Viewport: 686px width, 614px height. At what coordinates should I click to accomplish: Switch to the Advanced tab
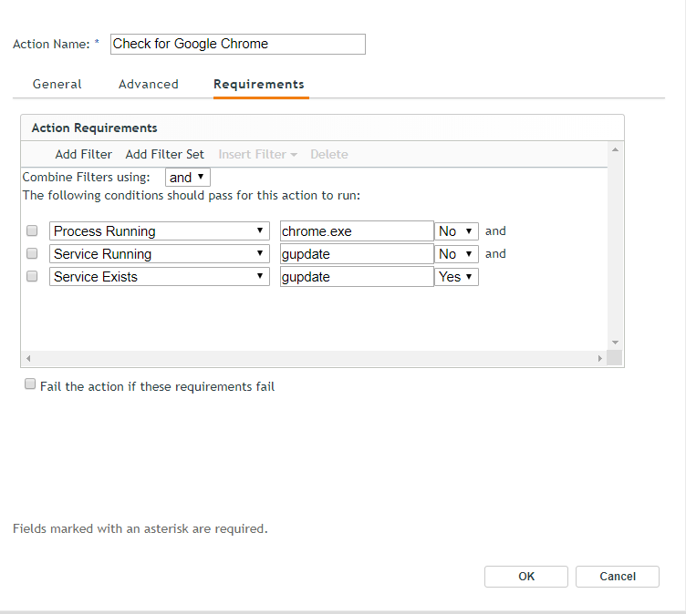[149, 84]
